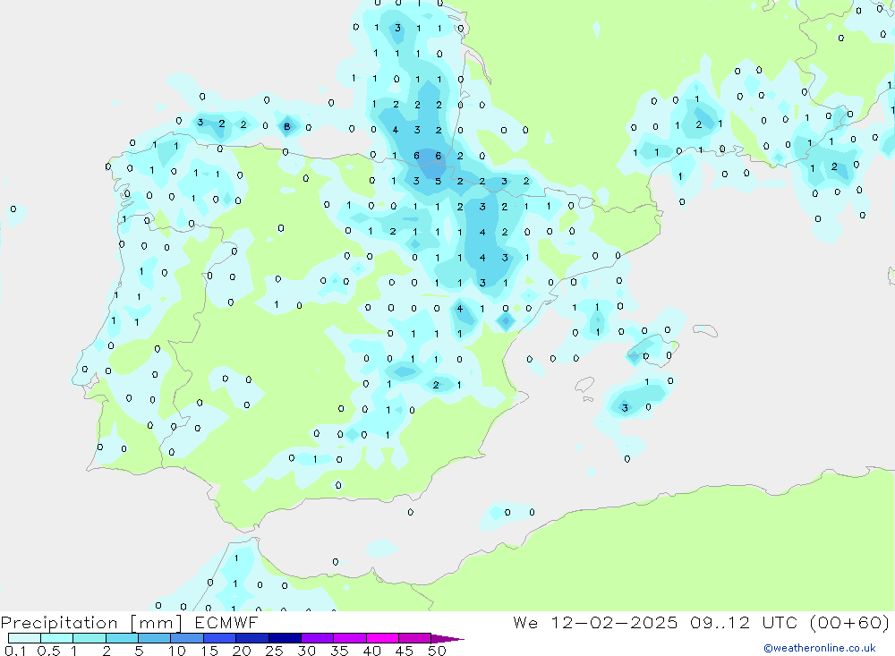The image size is (895, 656).
Task: Select the 20–25 mm legend color swatch
Action: click(251, 638)
